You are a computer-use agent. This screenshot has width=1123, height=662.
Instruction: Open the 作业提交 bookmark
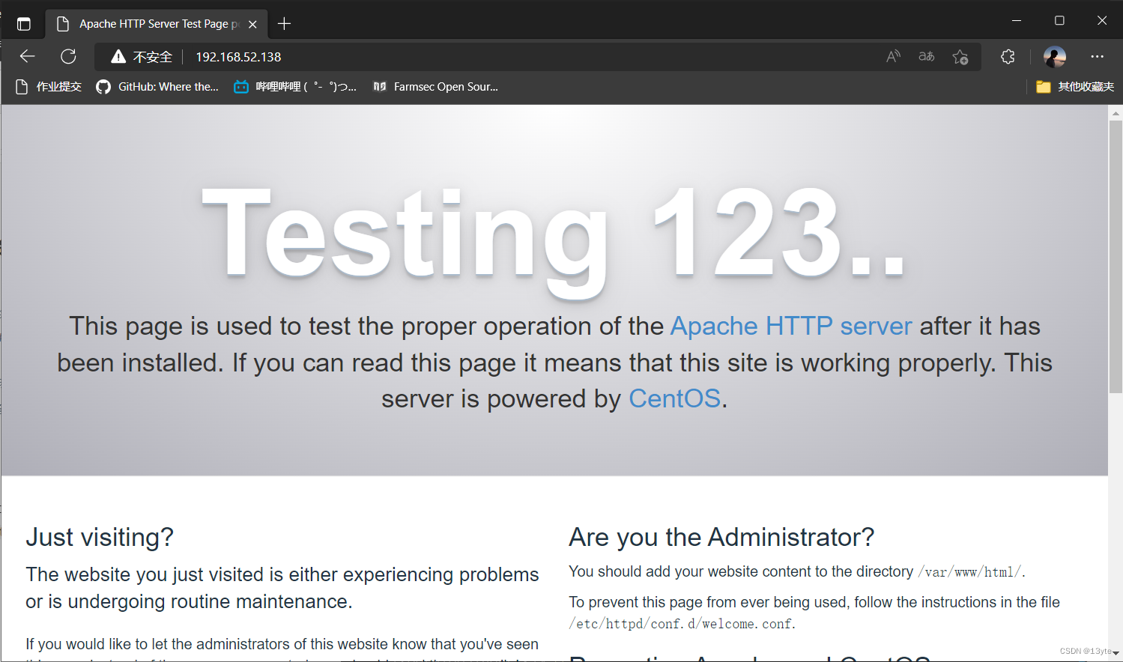click(x=49, y=87)
